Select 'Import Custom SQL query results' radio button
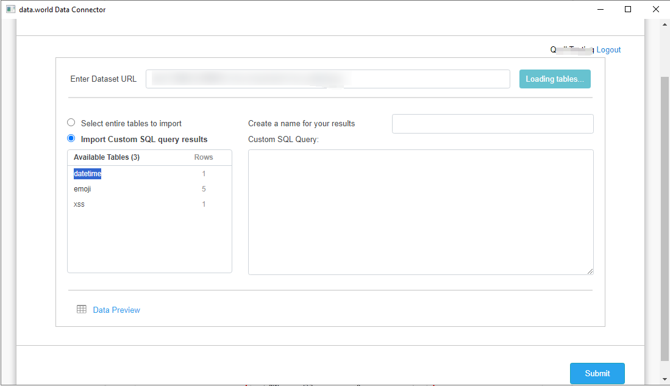This screenshot has width=670, height=386. (71, 138)
